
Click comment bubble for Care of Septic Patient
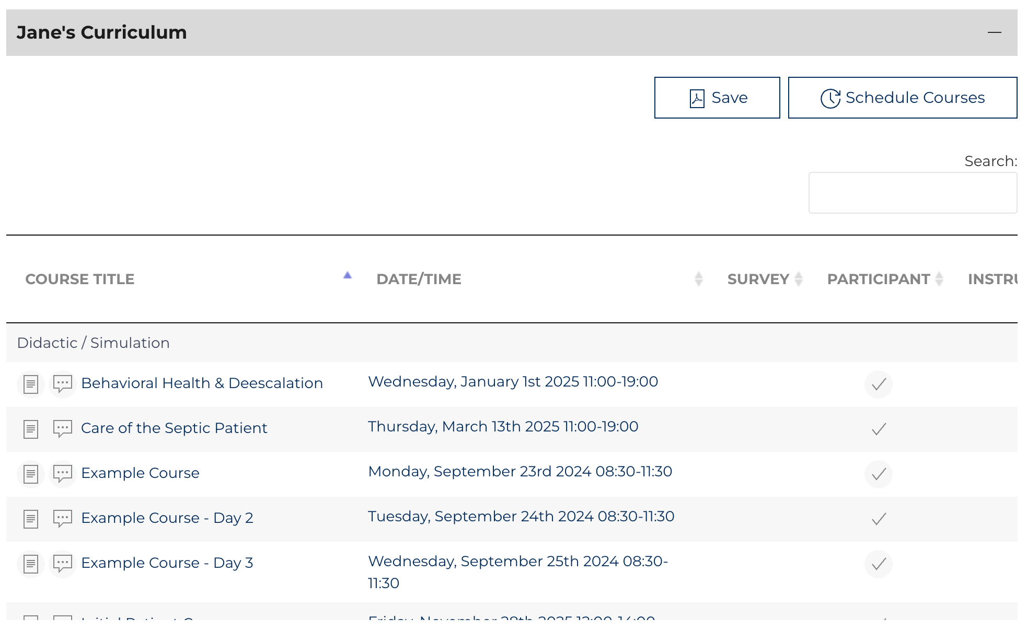pyautogui.click(x=63, y=429)
